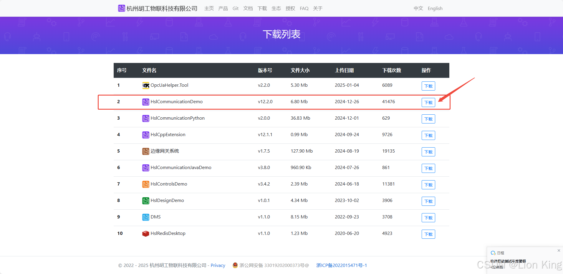The image size is (563, 274).
Task: Download HslCommunicationDemo with 下载 button
Action: [x=428, y=103]
